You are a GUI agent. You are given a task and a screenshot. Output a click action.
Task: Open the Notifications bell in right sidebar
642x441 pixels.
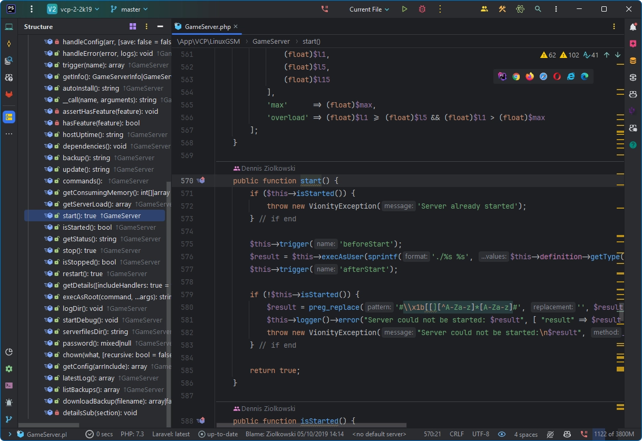point(633,27)
